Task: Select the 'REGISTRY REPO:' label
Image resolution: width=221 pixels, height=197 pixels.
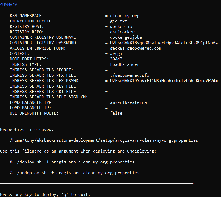Action: (x=27, y=32)
